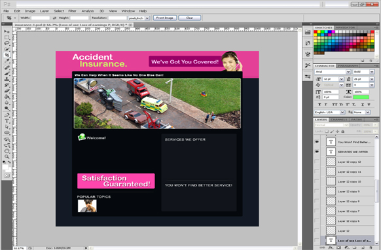
Task: Click the Clear button in options bar
Action: point(190,18)
